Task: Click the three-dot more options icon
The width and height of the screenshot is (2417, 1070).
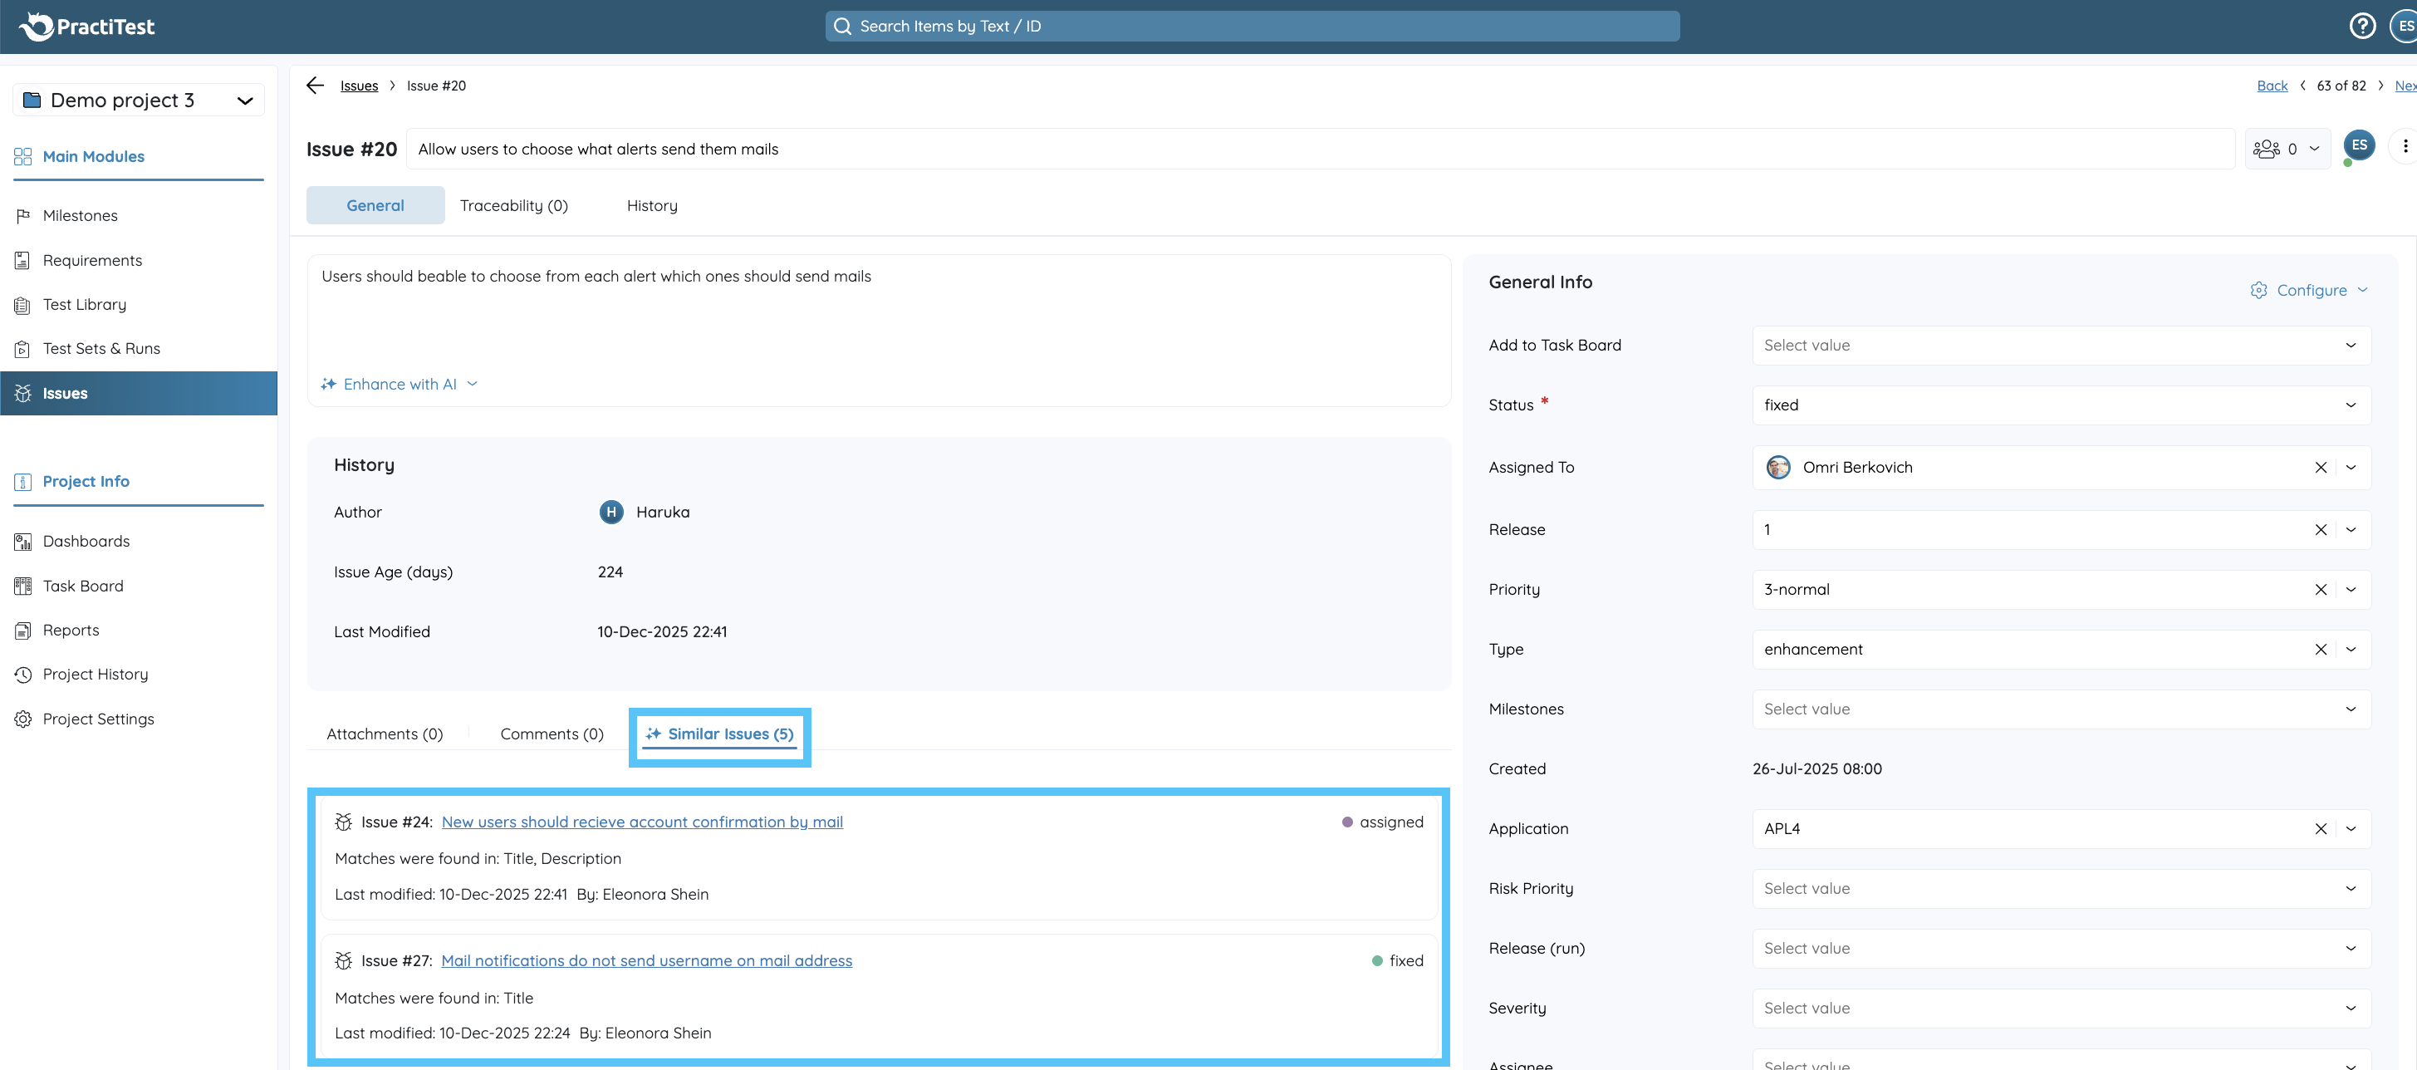Action: [2405, 146]
